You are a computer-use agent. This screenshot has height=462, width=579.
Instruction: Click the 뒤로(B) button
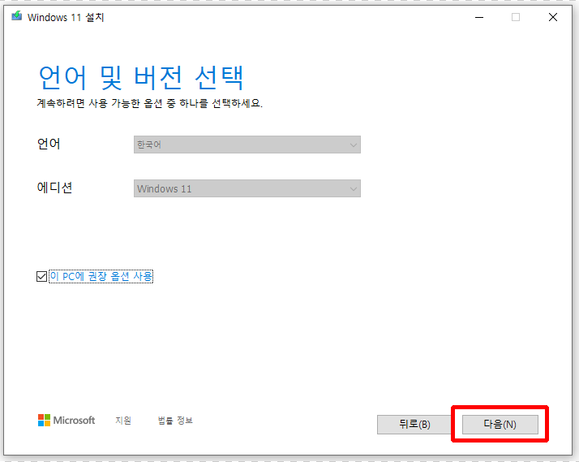click(414, 425)
